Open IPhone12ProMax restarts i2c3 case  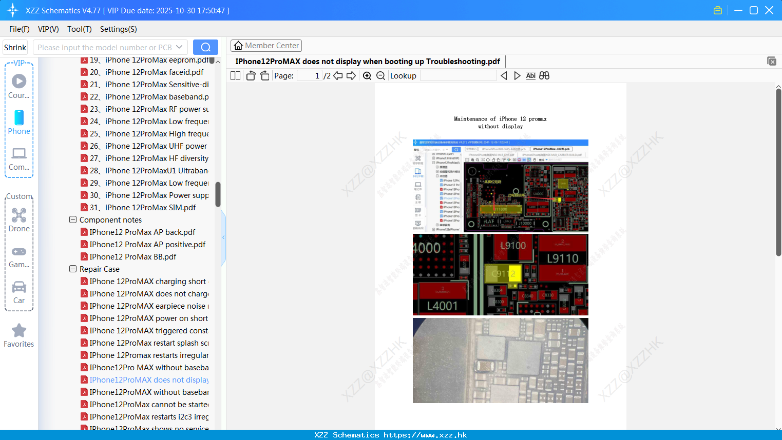coord(145,417)
